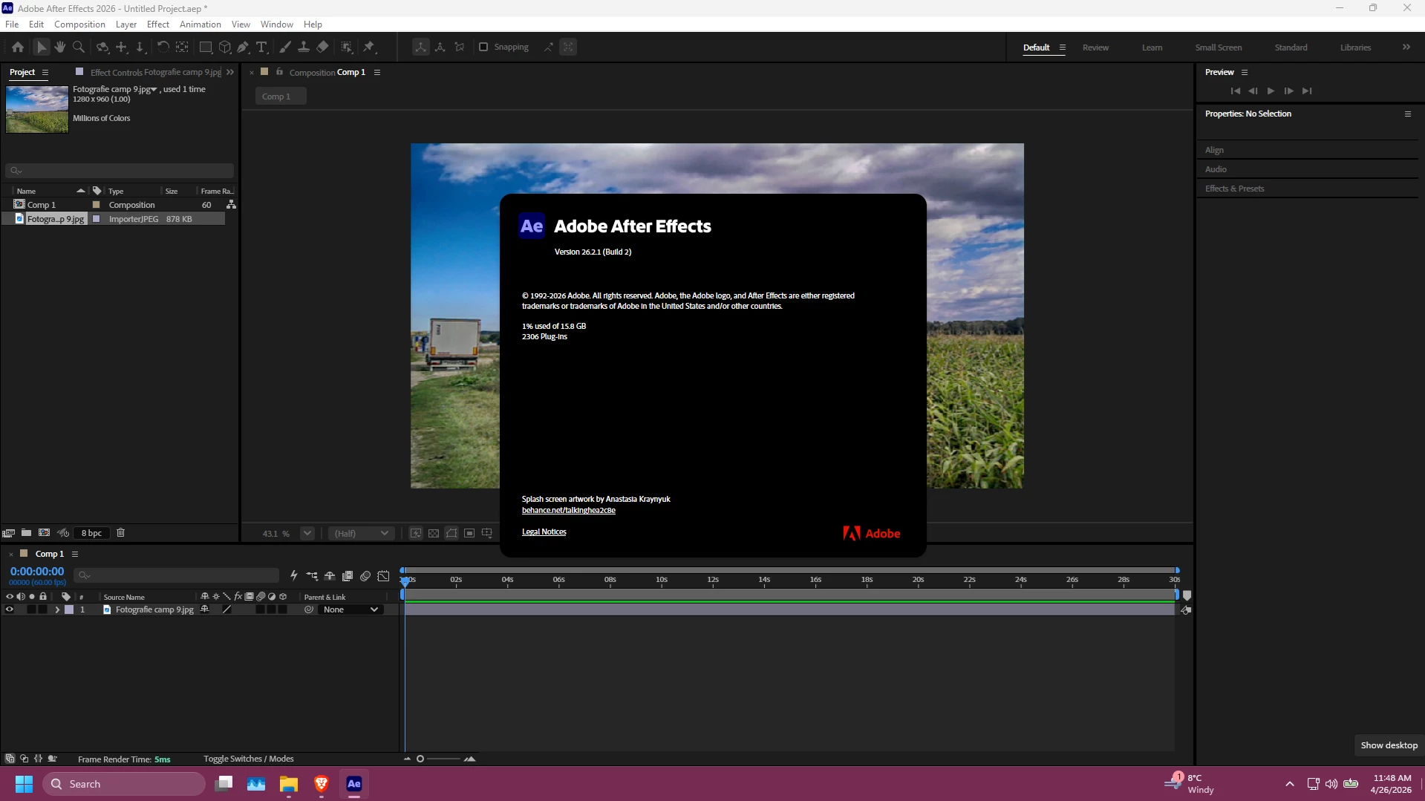The height and width of the screenshot is (801, 1425).
Task: Select the Roto Brush tool
Action: [x=347, y=47]
